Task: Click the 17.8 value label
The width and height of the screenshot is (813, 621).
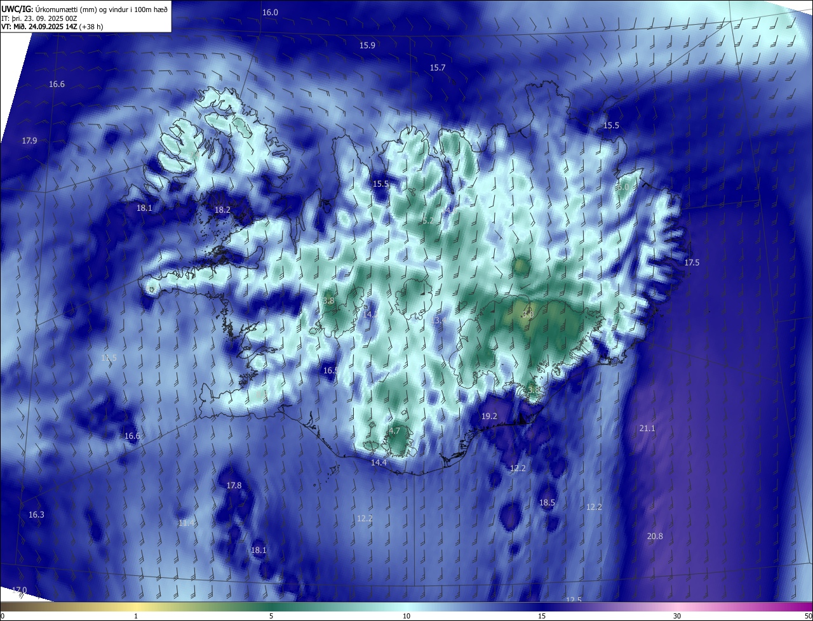Action: (x=234, y=485)
